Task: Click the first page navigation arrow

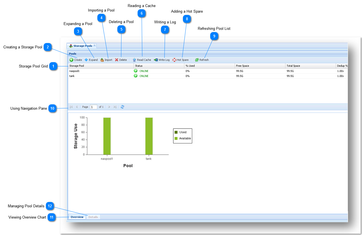Action: (x=71, y=107)
